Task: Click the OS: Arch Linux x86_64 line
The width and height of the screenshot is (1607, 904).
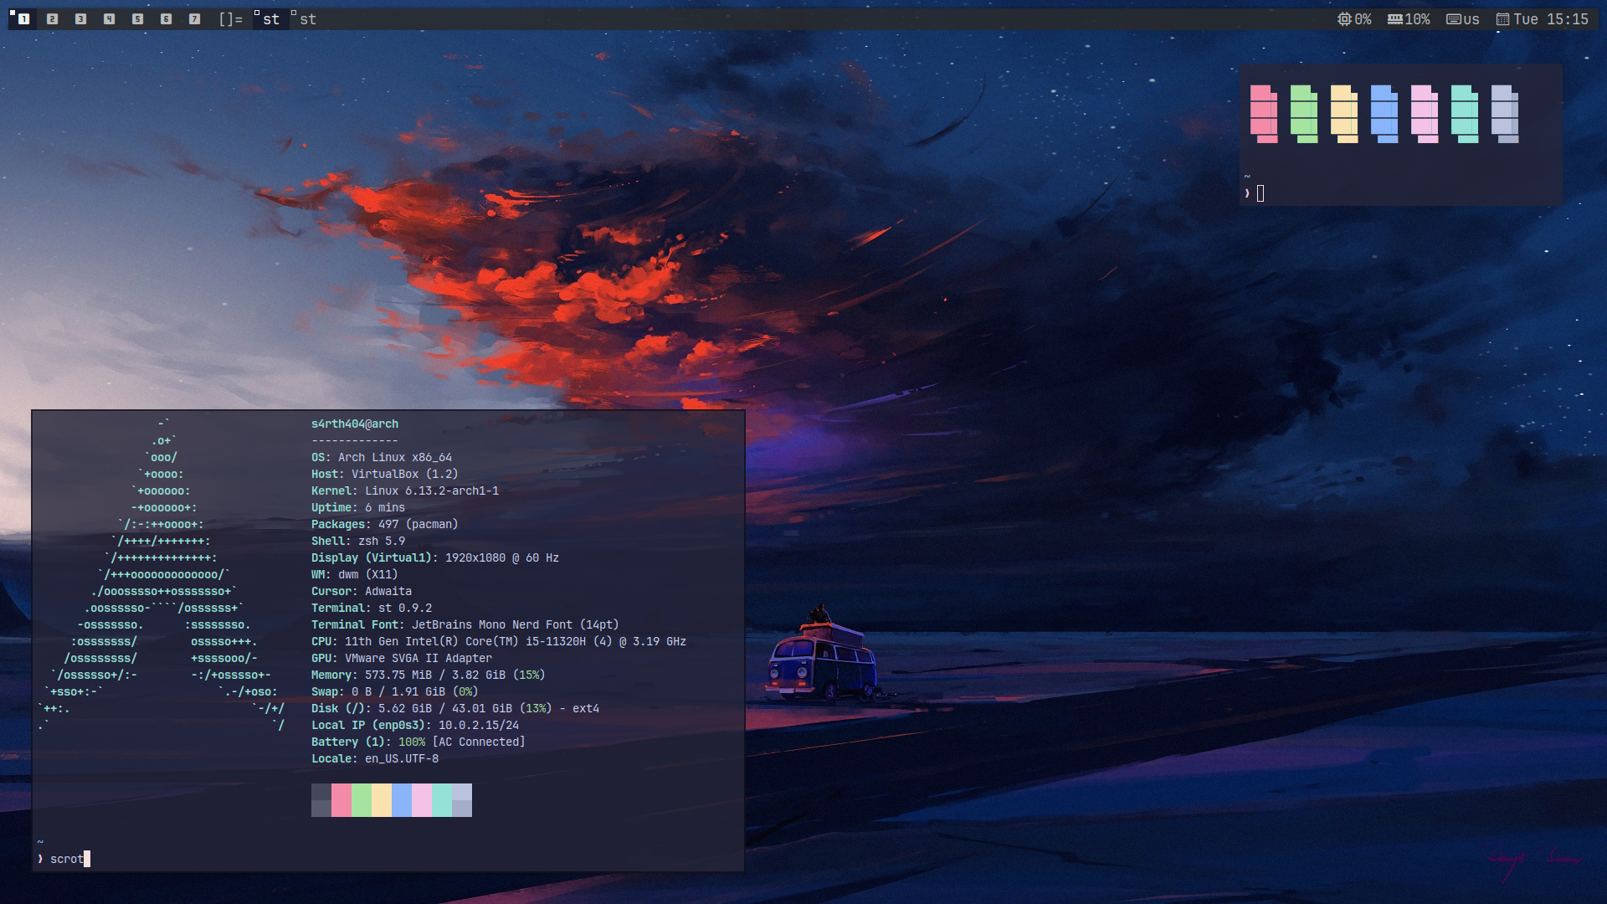Action: click(x=382, y=457)
